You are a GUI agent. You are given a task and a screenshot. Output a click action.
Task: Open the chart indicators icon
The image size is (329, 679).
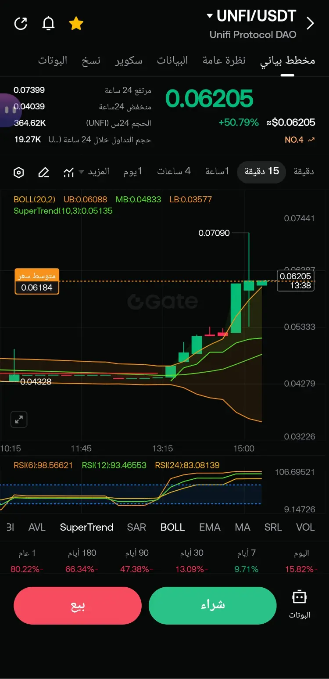[x=68, y=172]
